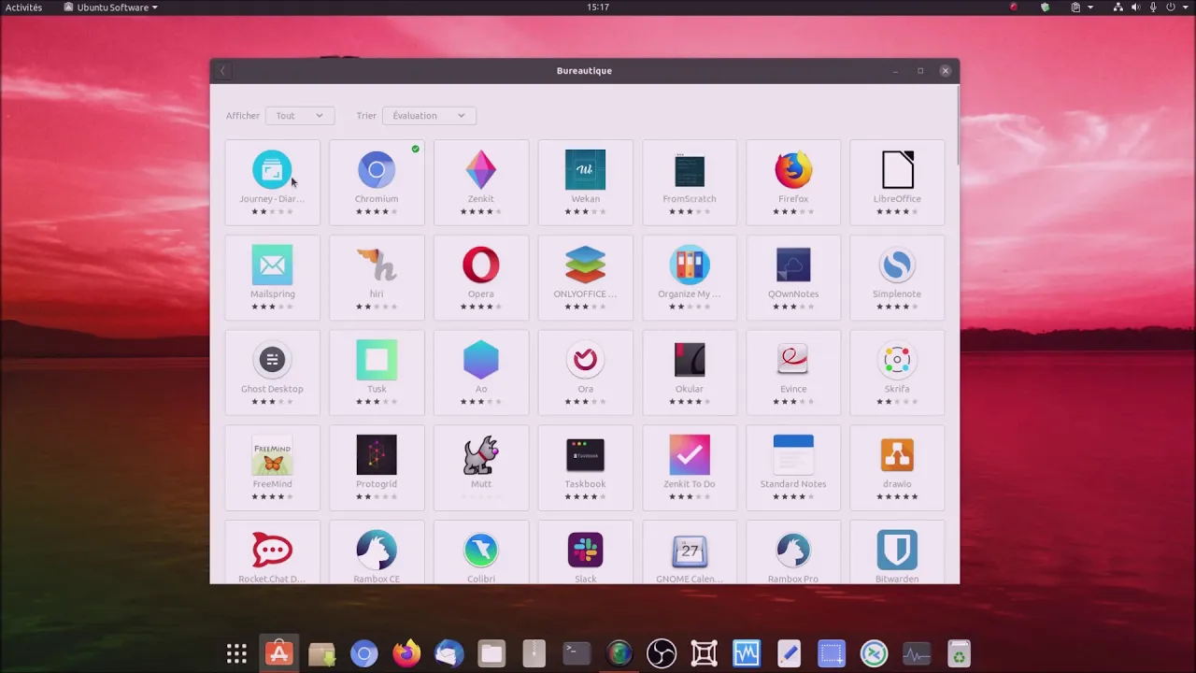Viewport: 1196px width, 673px height.
Task: Open the Skrifa app tile
Action: pyautogui.click(x=897, y=373)
